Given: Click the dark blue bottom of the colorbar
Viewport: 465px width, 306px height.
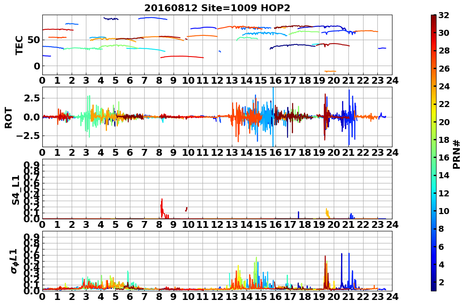Looking at the screenshot, I should click(x=433, y=288).
